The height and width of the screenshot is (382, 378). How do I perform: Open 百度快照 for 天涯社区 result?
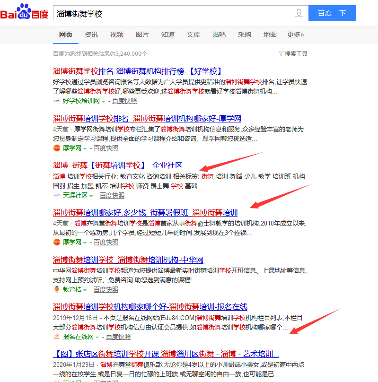click(112, 195)
